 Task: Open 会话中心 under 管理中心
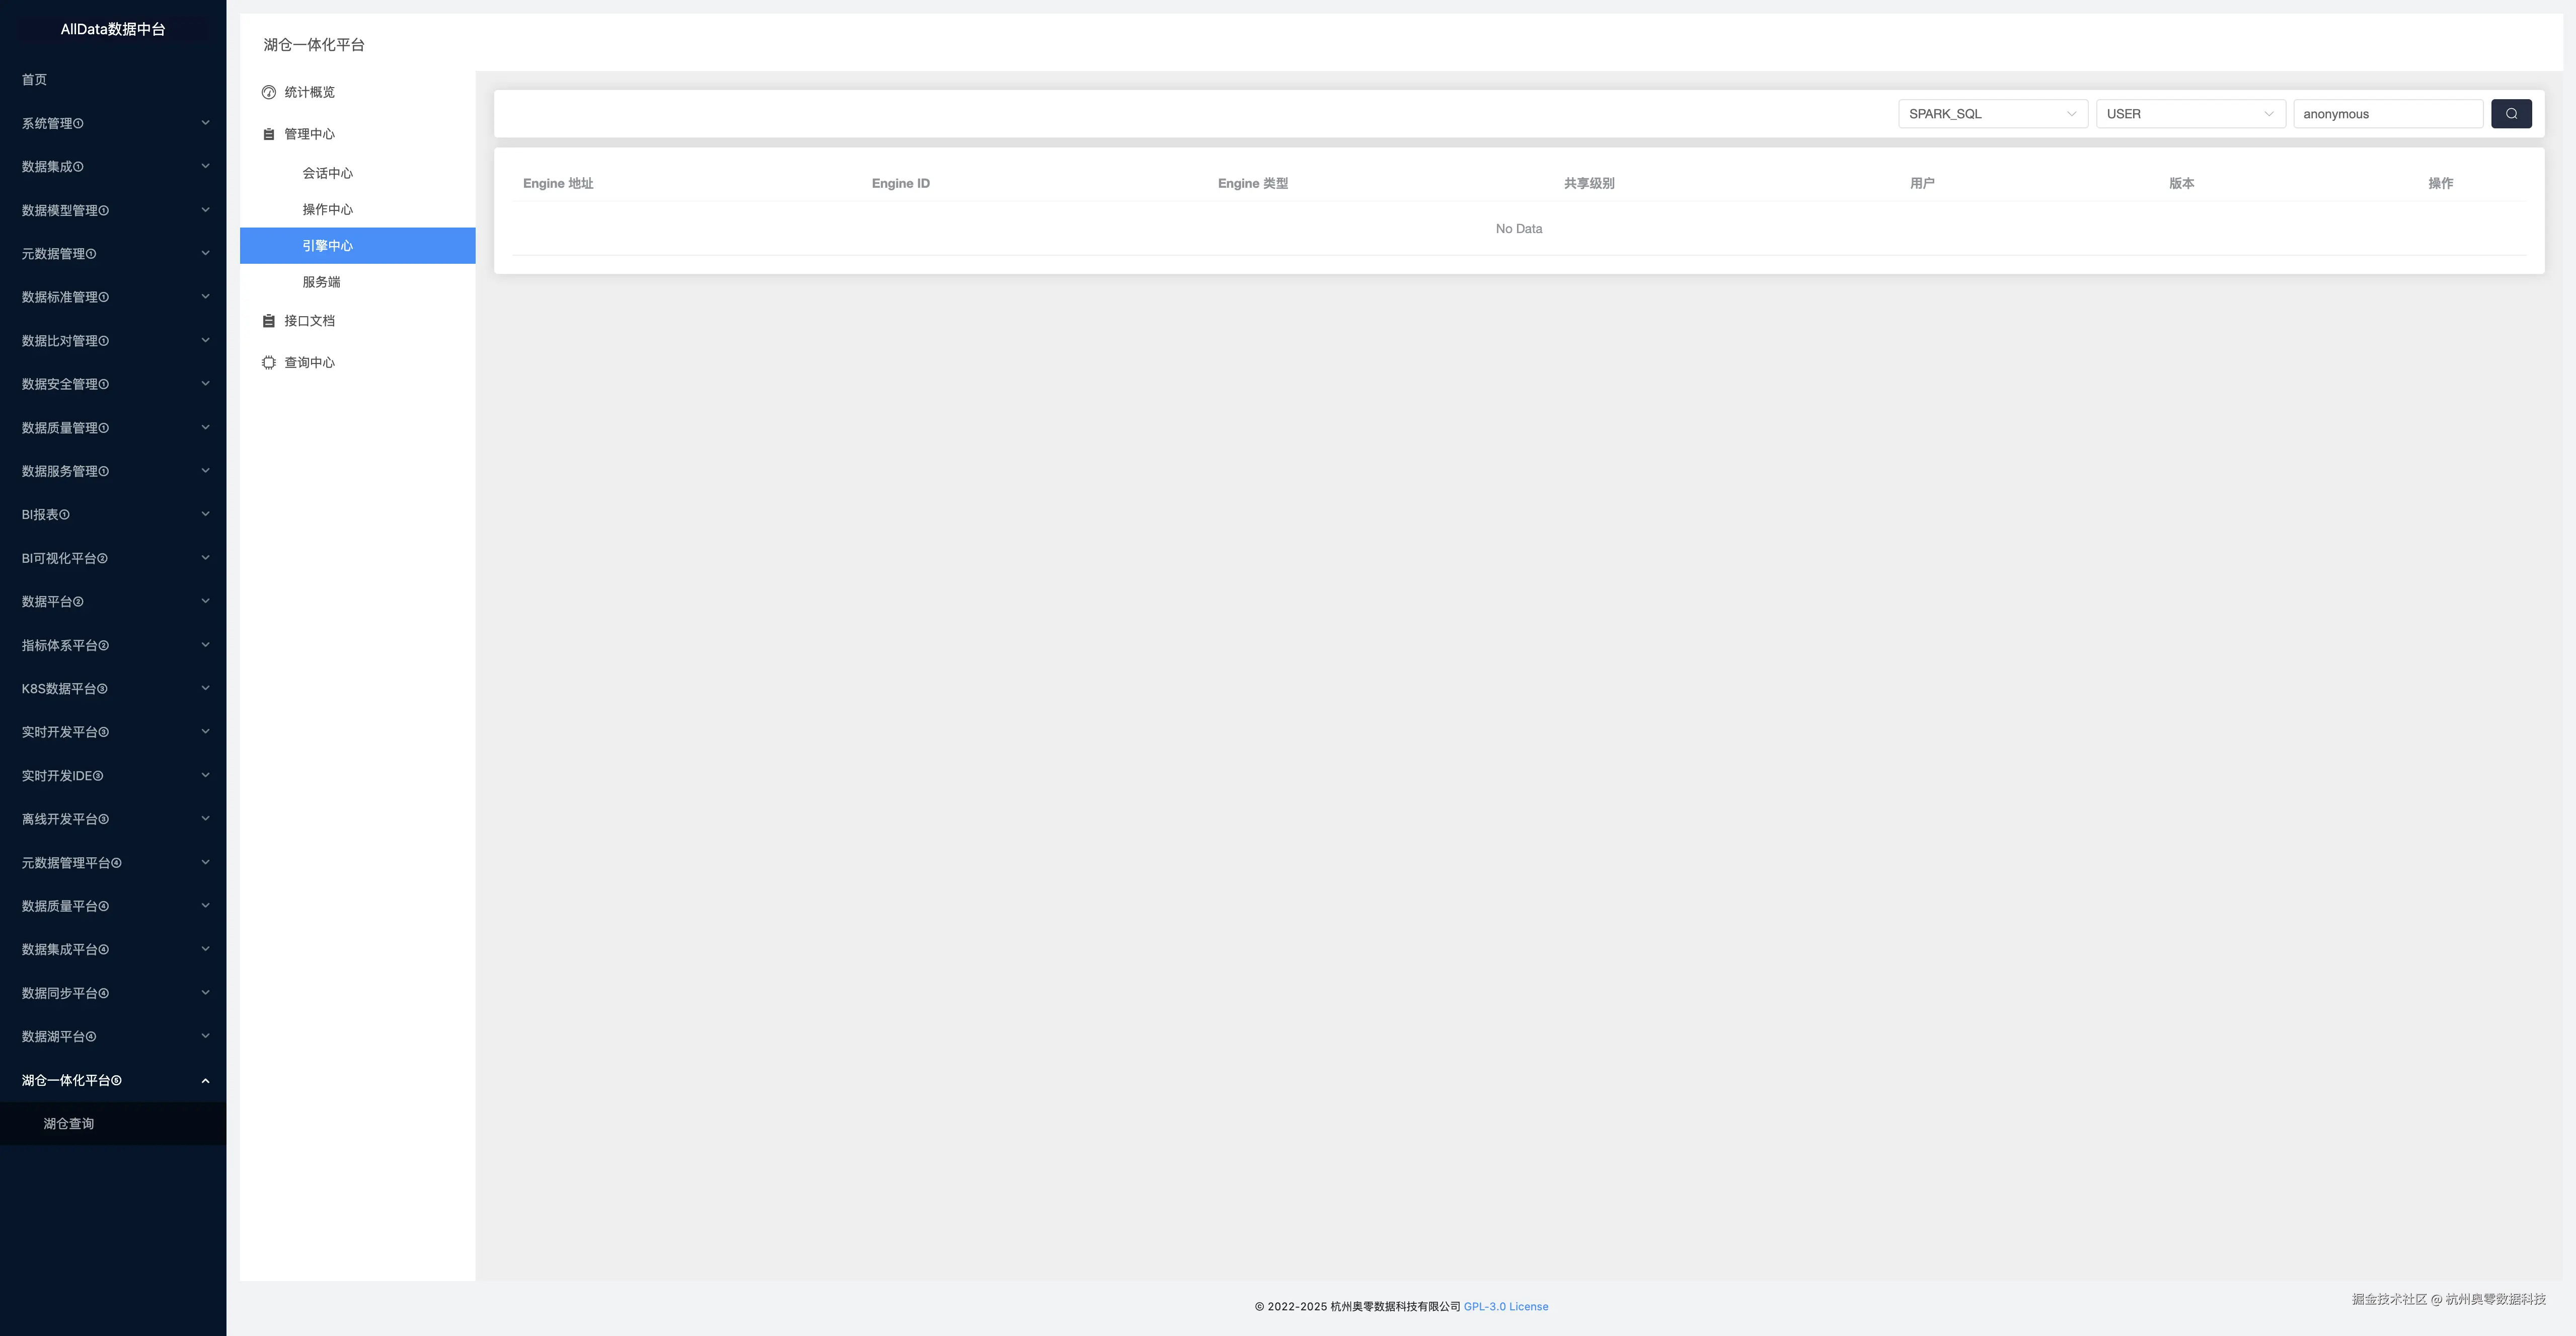pos(357,173)
